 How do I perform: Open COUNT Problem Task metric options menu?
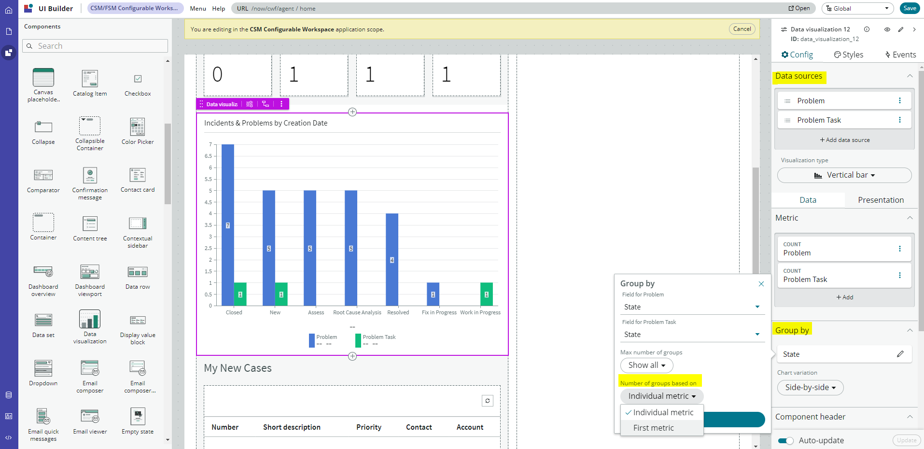[x=899, y=275]
